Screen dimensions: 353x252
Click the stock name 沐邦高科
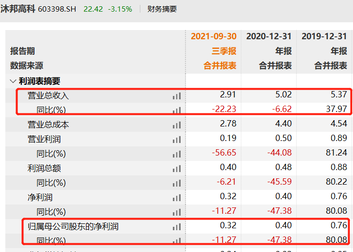[x=18, y=9]
